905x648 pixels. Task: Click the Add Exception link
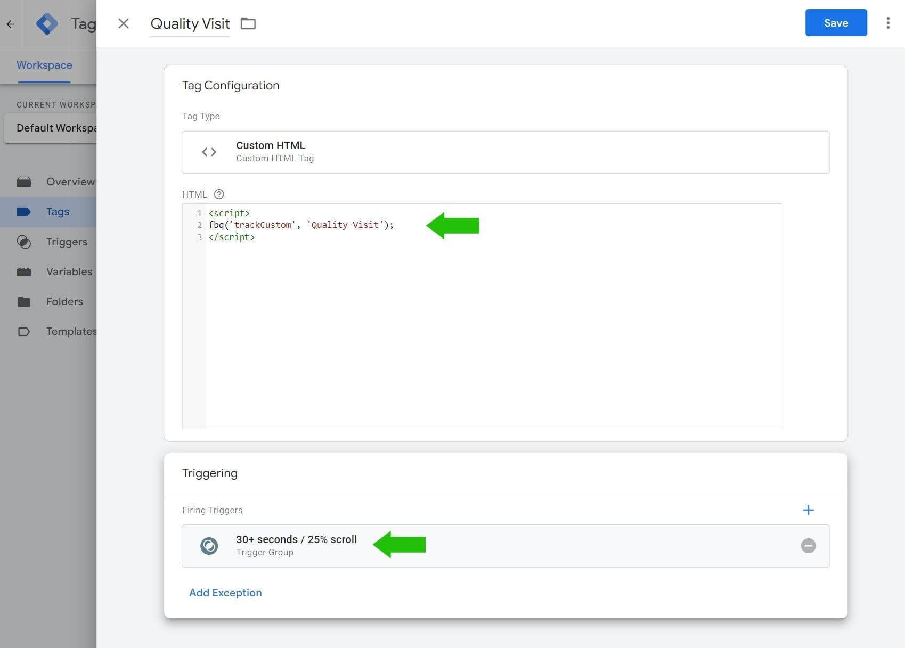pyautogui.click(x=225, y=593)
